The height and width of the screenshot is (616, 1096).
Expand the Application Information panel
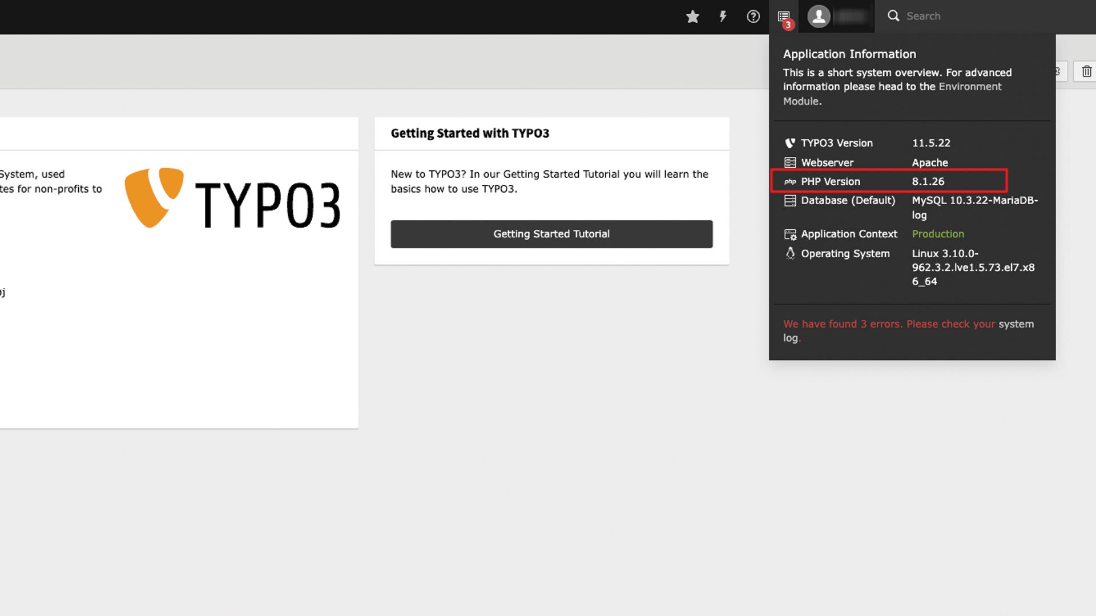click(849, 54)
